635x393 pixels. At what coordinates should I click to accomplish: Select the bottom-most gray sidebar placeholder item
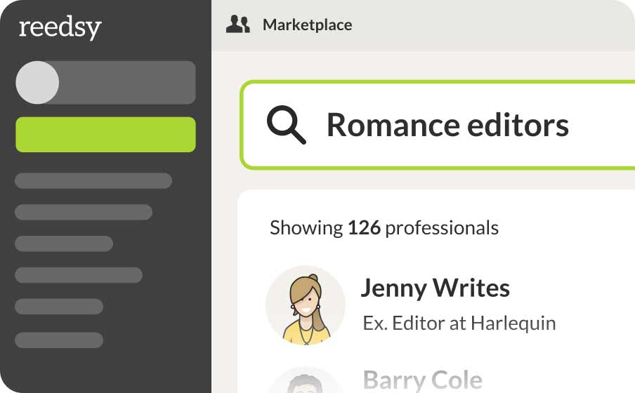click(59, 340)
